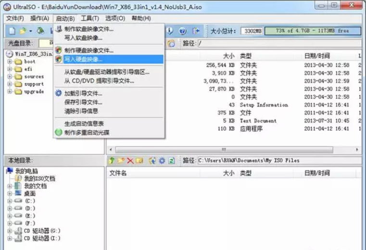
Task: Expand CD drive G: in local tree
Action: (10, 231)
